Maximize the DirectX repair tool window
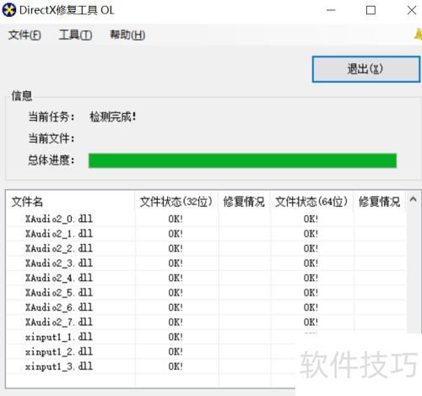422x396 pixels. (371, 10)
